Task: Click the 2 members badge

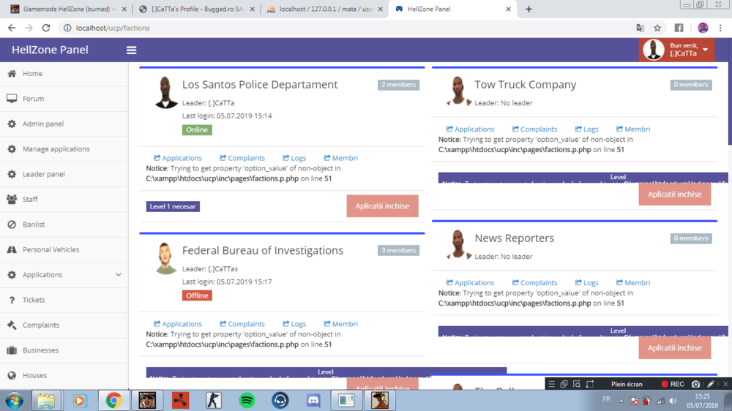Action: tap(398, 85)
